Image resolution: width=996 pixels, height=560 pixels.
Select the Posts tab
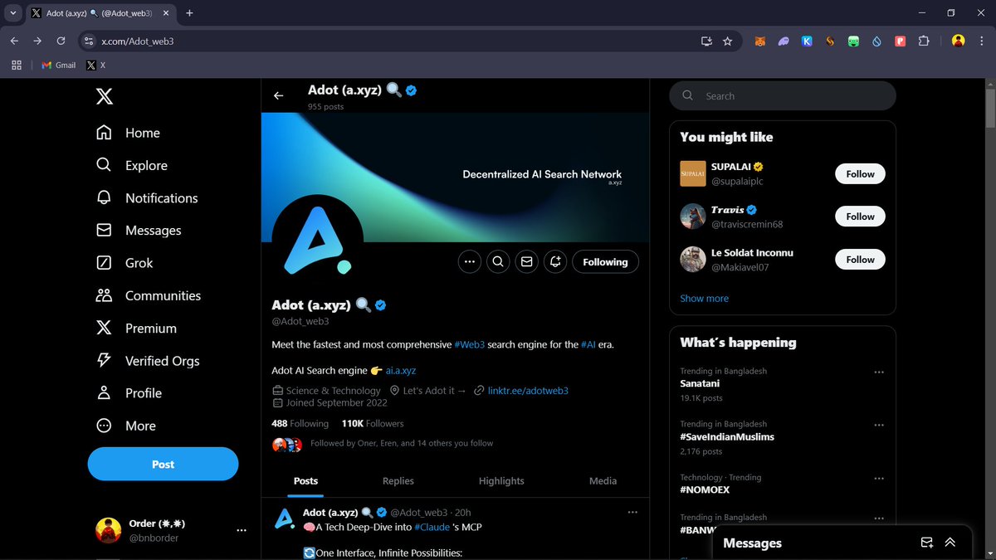[x=305, y=480]
